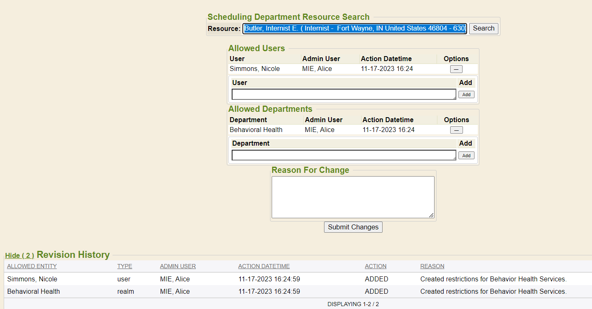The height and width of the screenshot is (309, 592).
Task: Hide the Revision History section
Action: click(x=19, y=256)
